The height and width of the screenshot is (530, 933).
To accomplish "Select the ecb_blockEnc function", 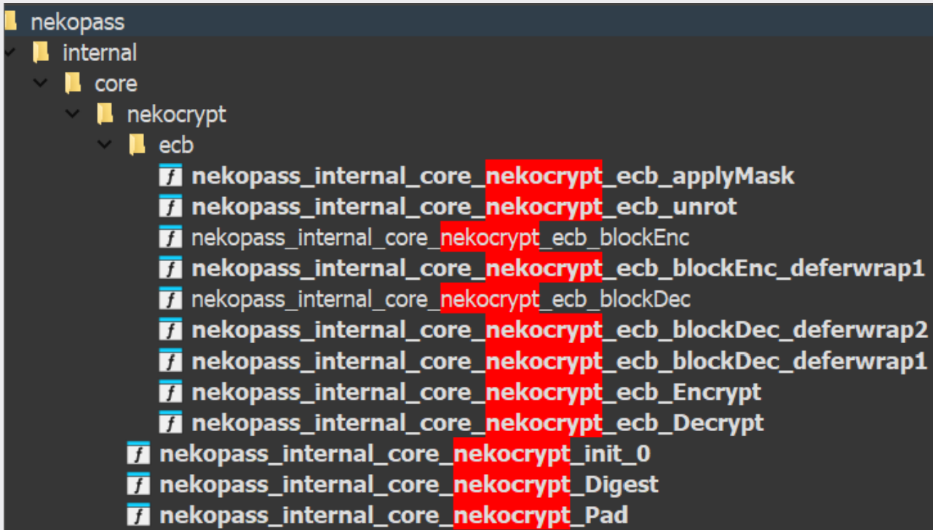I will click(x=440, y=238).
